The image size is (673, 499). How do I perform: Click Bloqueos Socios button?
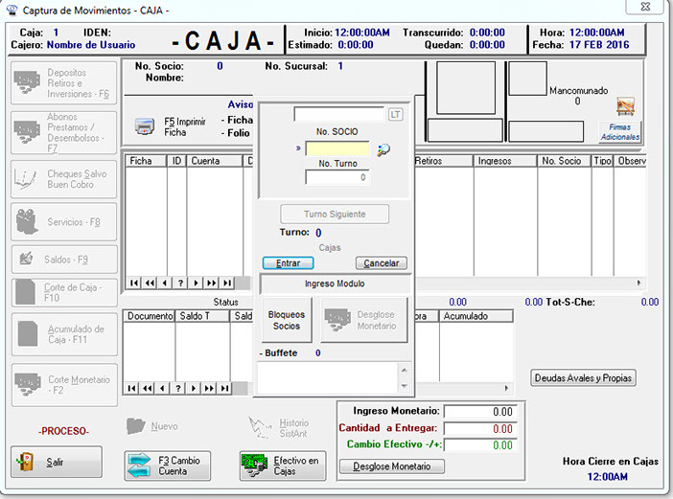click(287, 321)
